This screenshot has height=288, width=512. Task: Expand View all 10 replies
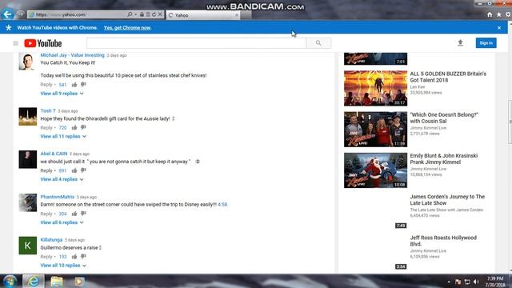[63, 266]
